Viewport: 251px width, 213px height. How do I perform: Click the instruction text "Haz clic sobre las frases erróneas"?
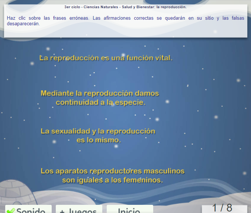[x=48, y=18]
